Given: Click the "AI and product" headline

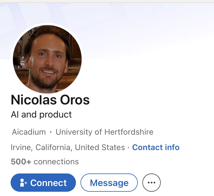Looking at the screenshot, I should (41, 115).
